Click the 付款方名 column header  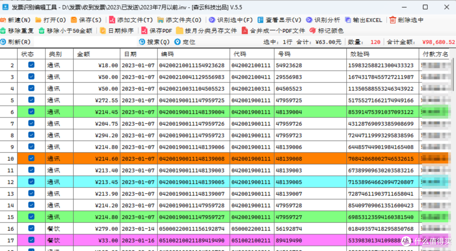[x=435, y=54]
